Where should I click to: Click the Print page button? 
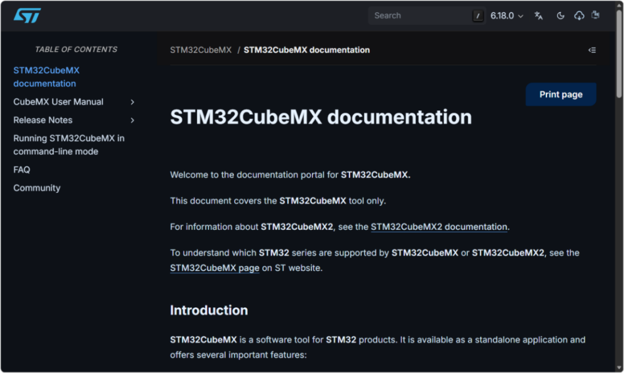(560, 94)
